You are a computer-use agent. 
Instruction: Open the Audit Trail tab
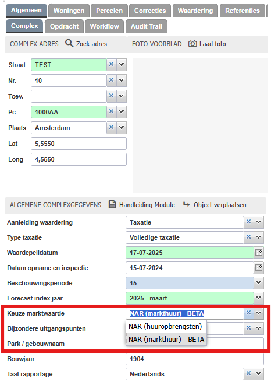147,26
